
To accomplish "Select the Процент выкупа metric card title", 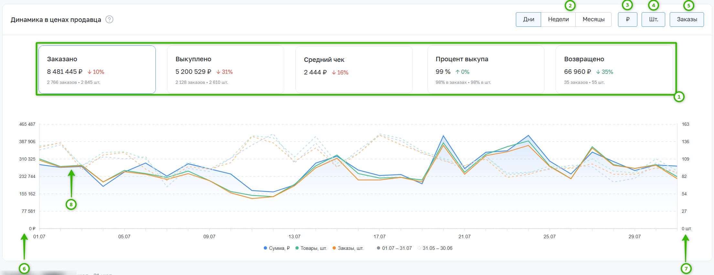I will [462, 59].
